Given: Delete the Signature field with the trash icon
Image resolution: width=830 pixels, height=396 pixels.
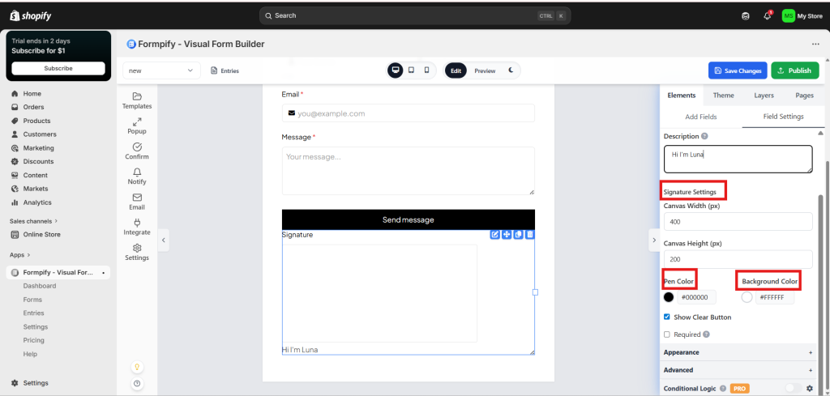Looking at the screenshot, I should click(530, 235).
